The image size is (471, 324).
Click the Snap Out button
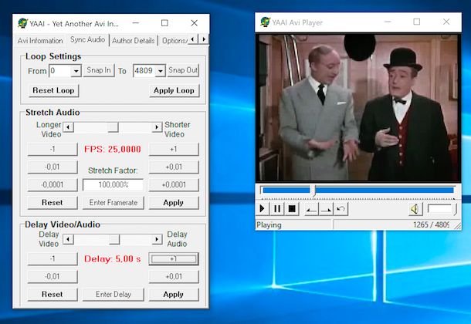(x=183, y=70)
